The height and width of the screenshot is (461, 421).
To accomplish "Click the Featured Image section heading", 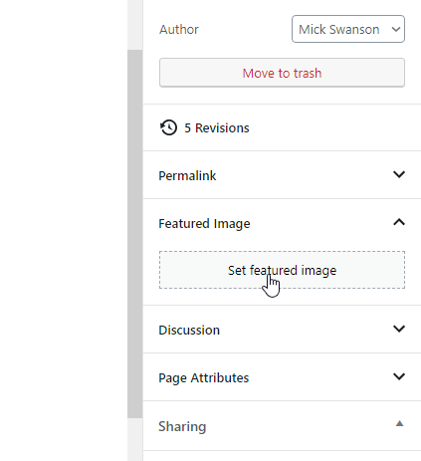I will (204, 224).
